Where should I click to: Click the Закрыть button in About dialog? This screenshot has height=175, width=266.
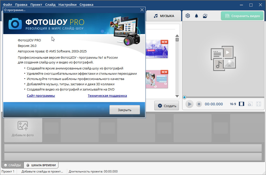[x=124, y=110]
